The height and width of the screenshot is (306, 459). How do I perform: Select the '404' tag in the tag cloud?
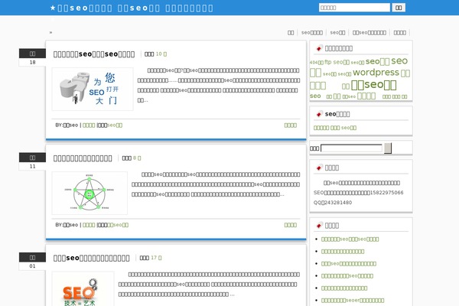pyautogui.click(x=317, y=63)
